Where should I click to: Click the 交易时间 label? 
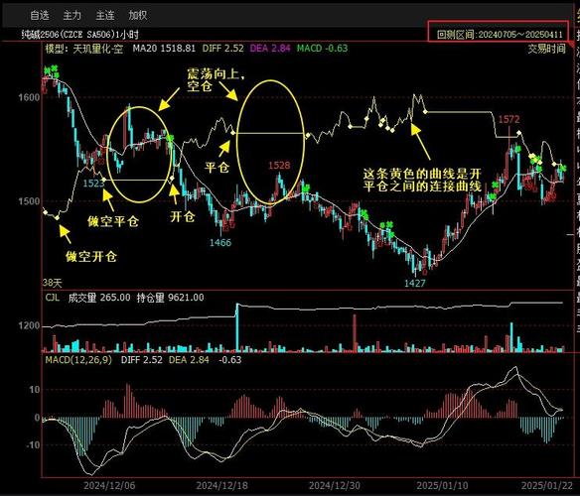click(546, 49)
